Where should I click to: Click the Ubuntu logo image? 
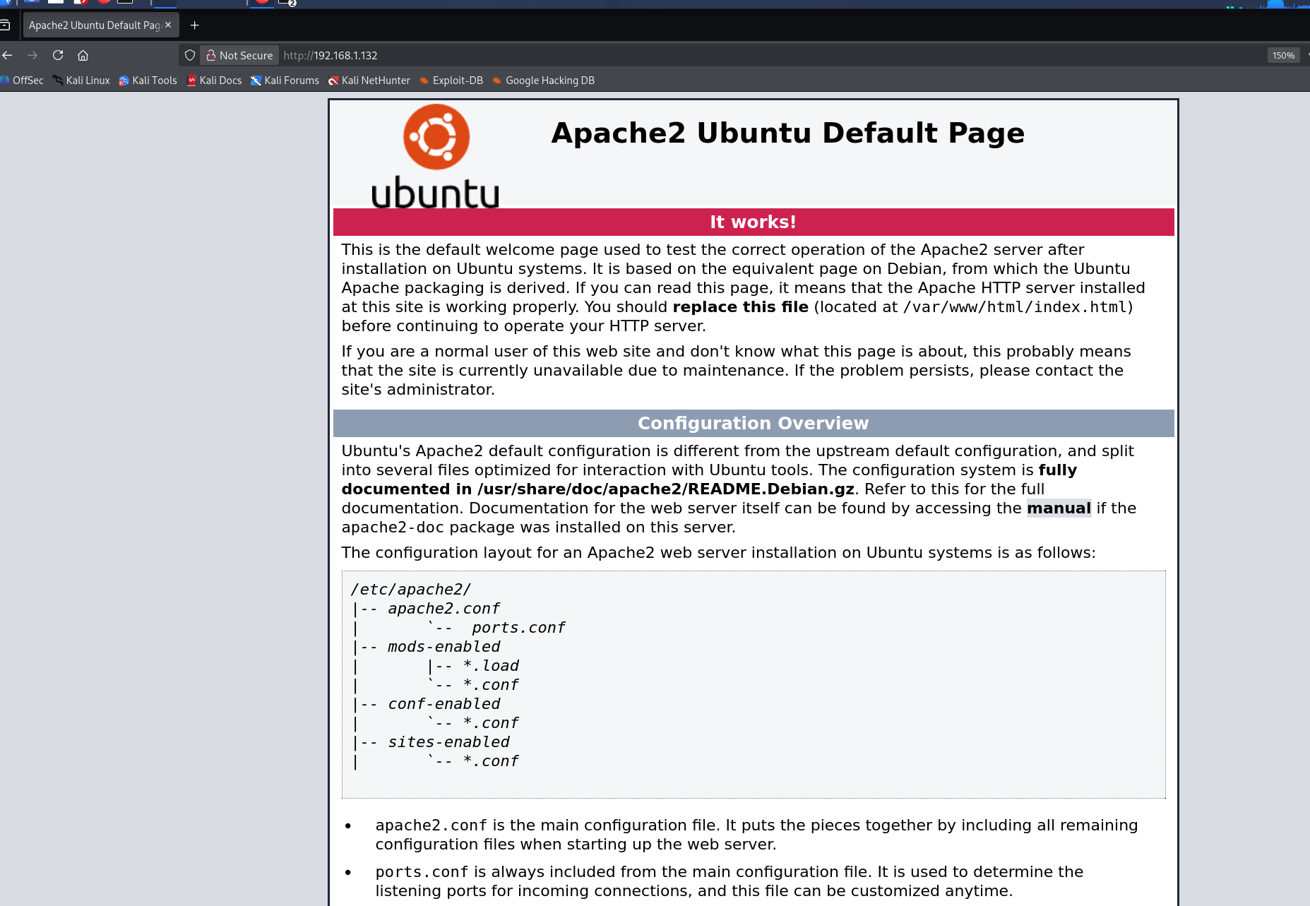(x=436, y=156)
